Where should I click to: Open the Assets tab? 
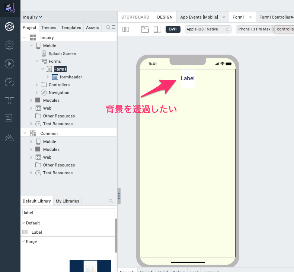point(92,27)
